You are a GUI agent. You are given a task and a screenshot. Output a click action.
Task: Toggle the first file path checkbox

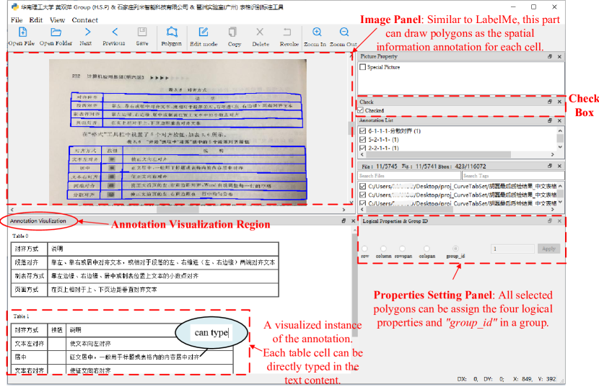363,186
